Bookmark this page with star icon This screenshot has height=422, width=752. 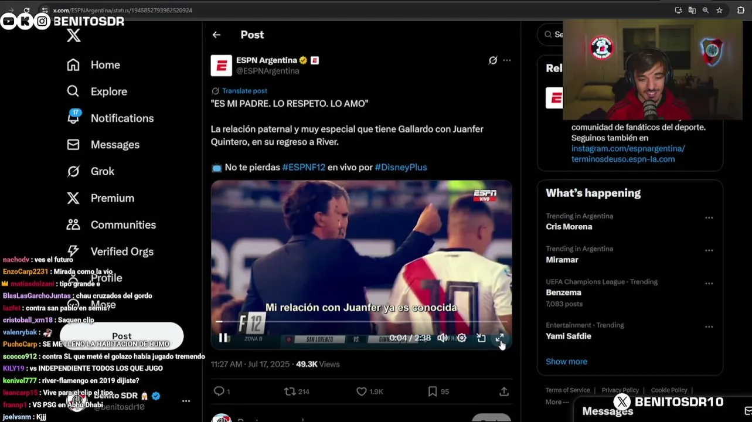[x=719, y=10]
